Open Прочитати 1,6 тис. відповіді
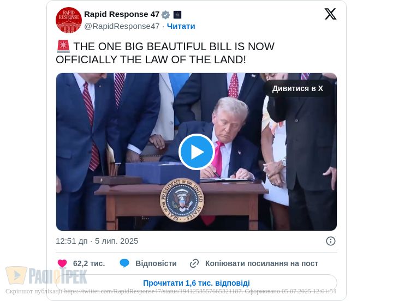This screenshot has height=301, width=393. [196, 283]
